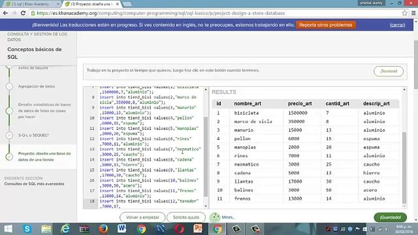Click Solicita ayuda button
The width and height of the screenshot is (418, 235).
click(186, 217)
